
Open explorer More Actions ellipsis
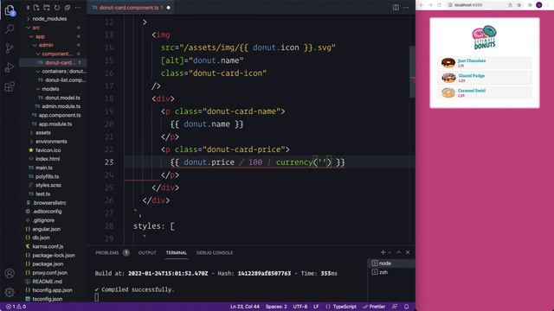(x=78, y=8)
